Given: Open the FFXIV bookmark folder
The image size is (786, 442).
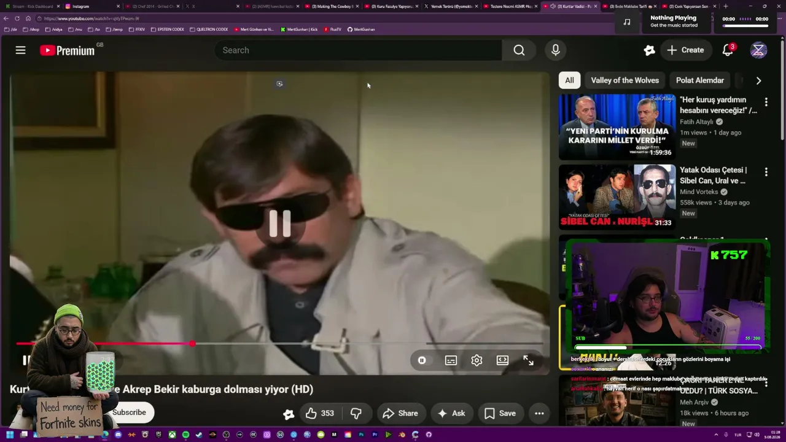Looking at the screenshot, I should 137,29.
